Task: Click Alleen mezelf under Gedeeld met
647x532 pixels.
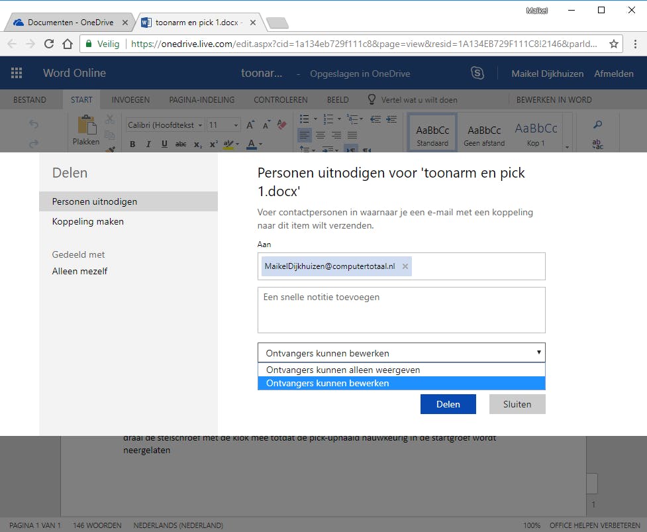Action: point(79,271)
